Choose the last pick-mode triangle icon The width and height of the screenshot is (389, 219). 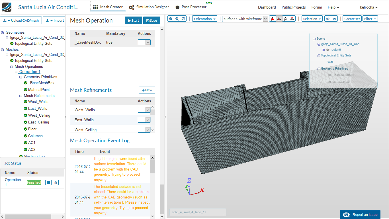pos(292,19)
